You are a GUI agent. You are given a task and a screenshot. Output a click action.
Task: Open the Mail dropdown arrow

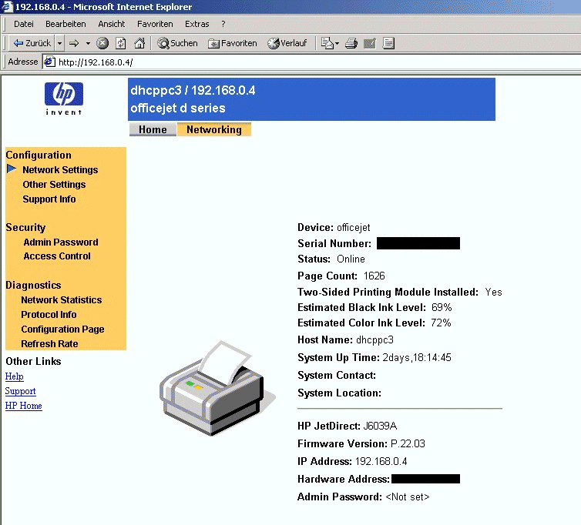[338, 43]
